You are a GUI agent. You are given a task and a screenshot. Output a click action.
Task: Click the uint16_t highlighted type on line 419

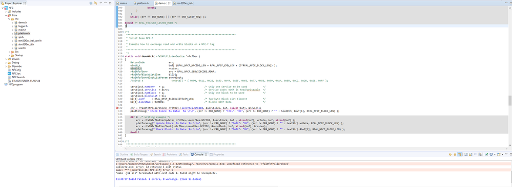(136, 68)
